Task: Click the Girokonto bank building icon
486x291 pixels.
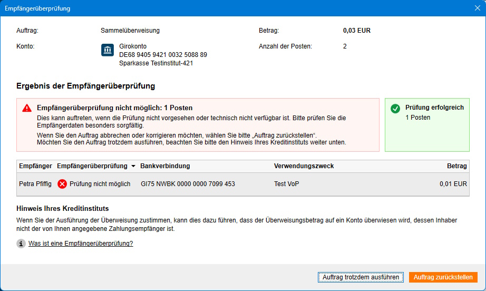Action: coord(108,50)
